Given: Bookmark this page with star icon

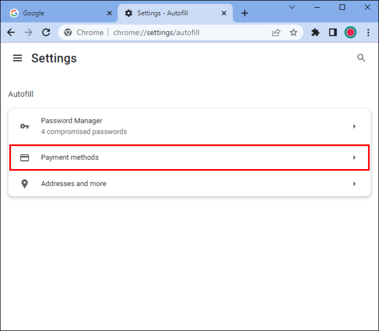Looking at the screenshot, I should [293, 32].
